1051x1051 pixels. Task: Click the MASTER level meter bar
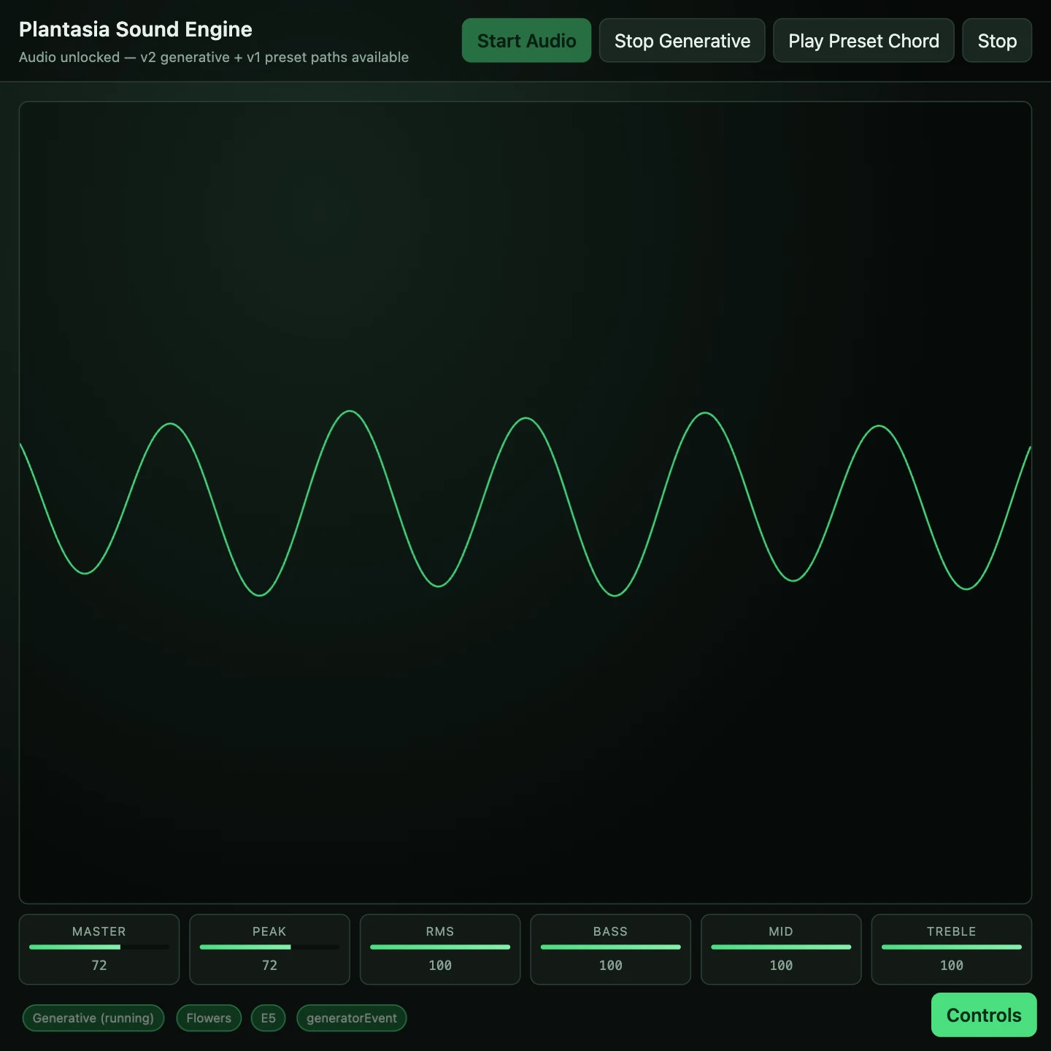pyautogui.click(x=99, y=947)
